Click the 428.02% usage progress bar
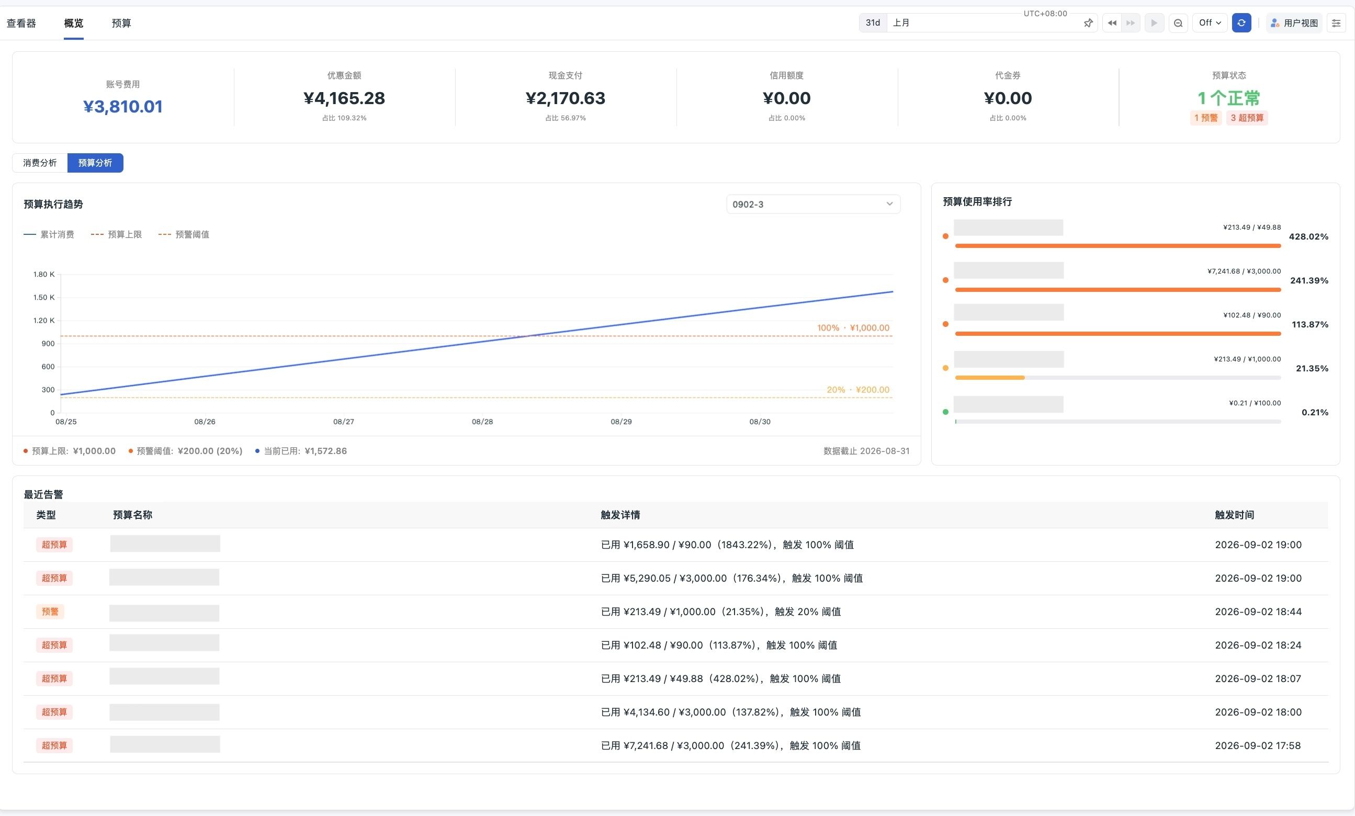 [1117, 246]
